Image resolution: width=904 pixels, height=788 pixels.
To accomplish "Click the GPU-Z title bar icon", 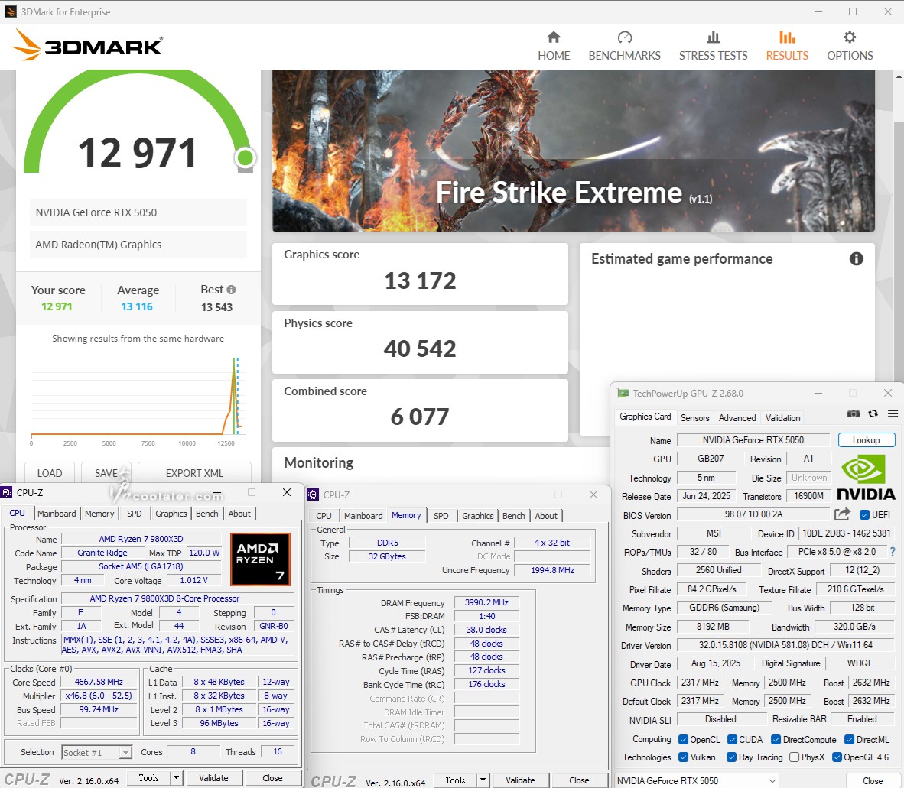I will point(623,394).
